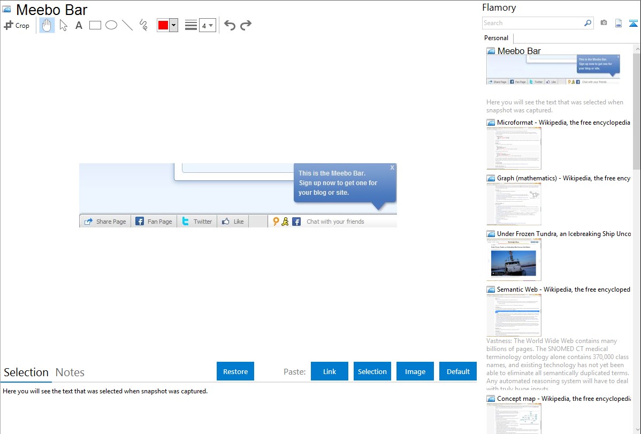This screenshot has width=641, height=434.
Task: Activate the hand pan tool
Action: (47, 25)
